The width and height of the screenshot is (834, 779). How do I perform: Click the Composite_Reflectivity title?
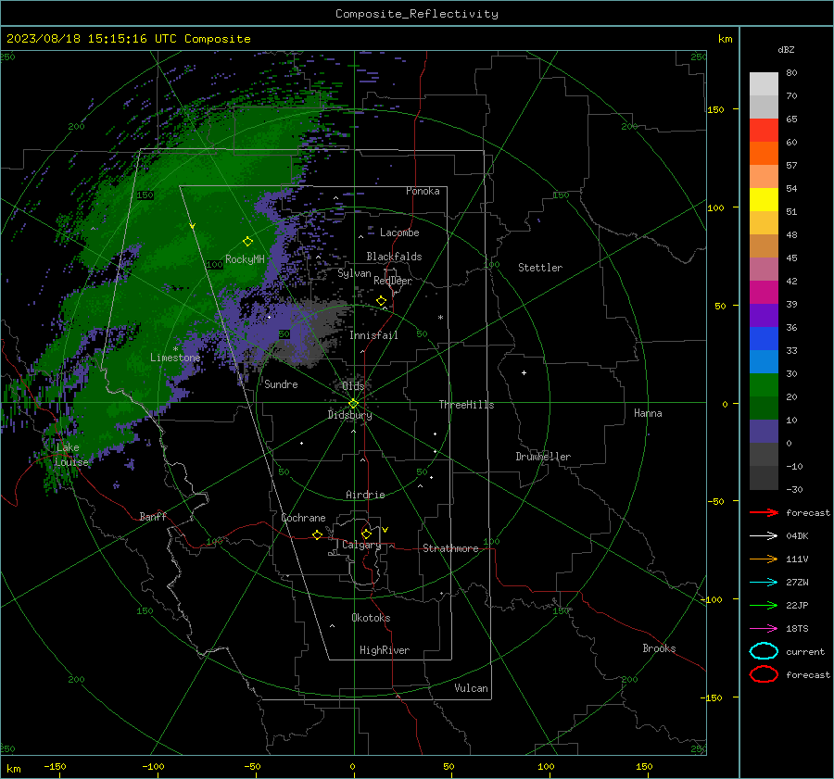coord(417,14)
